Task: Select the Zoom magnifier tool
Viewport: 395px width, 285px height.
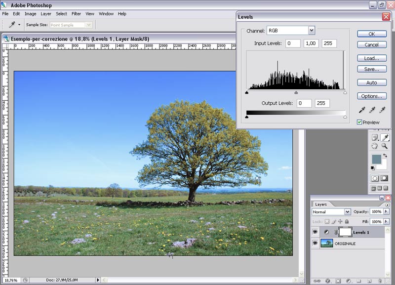Action: click(x=385, y=146)
